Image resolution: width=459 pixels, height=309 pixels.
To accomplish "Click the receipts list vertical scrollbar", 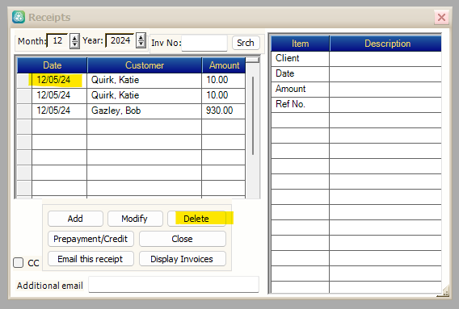I will pyautogui.click(x=253, y=127).
